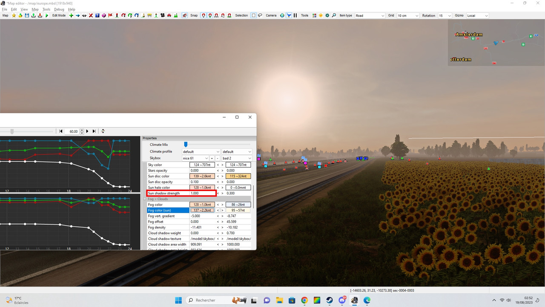
Task: Click the camera recorder icon in toolbar
Action: pos(163,15)
